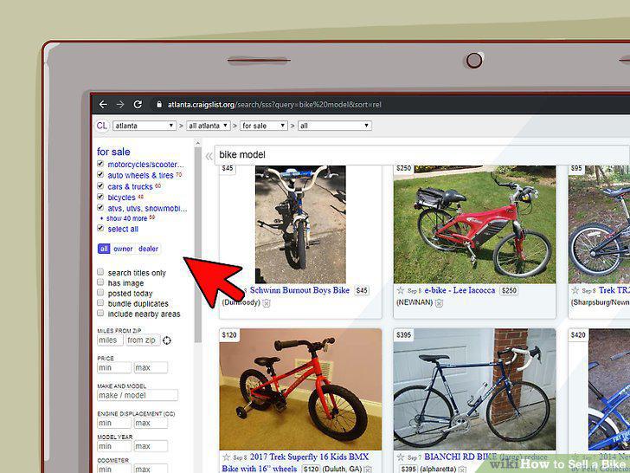Open the blue Bianchi road bike photo
630x473 pixels.
[x=474, y=390]
